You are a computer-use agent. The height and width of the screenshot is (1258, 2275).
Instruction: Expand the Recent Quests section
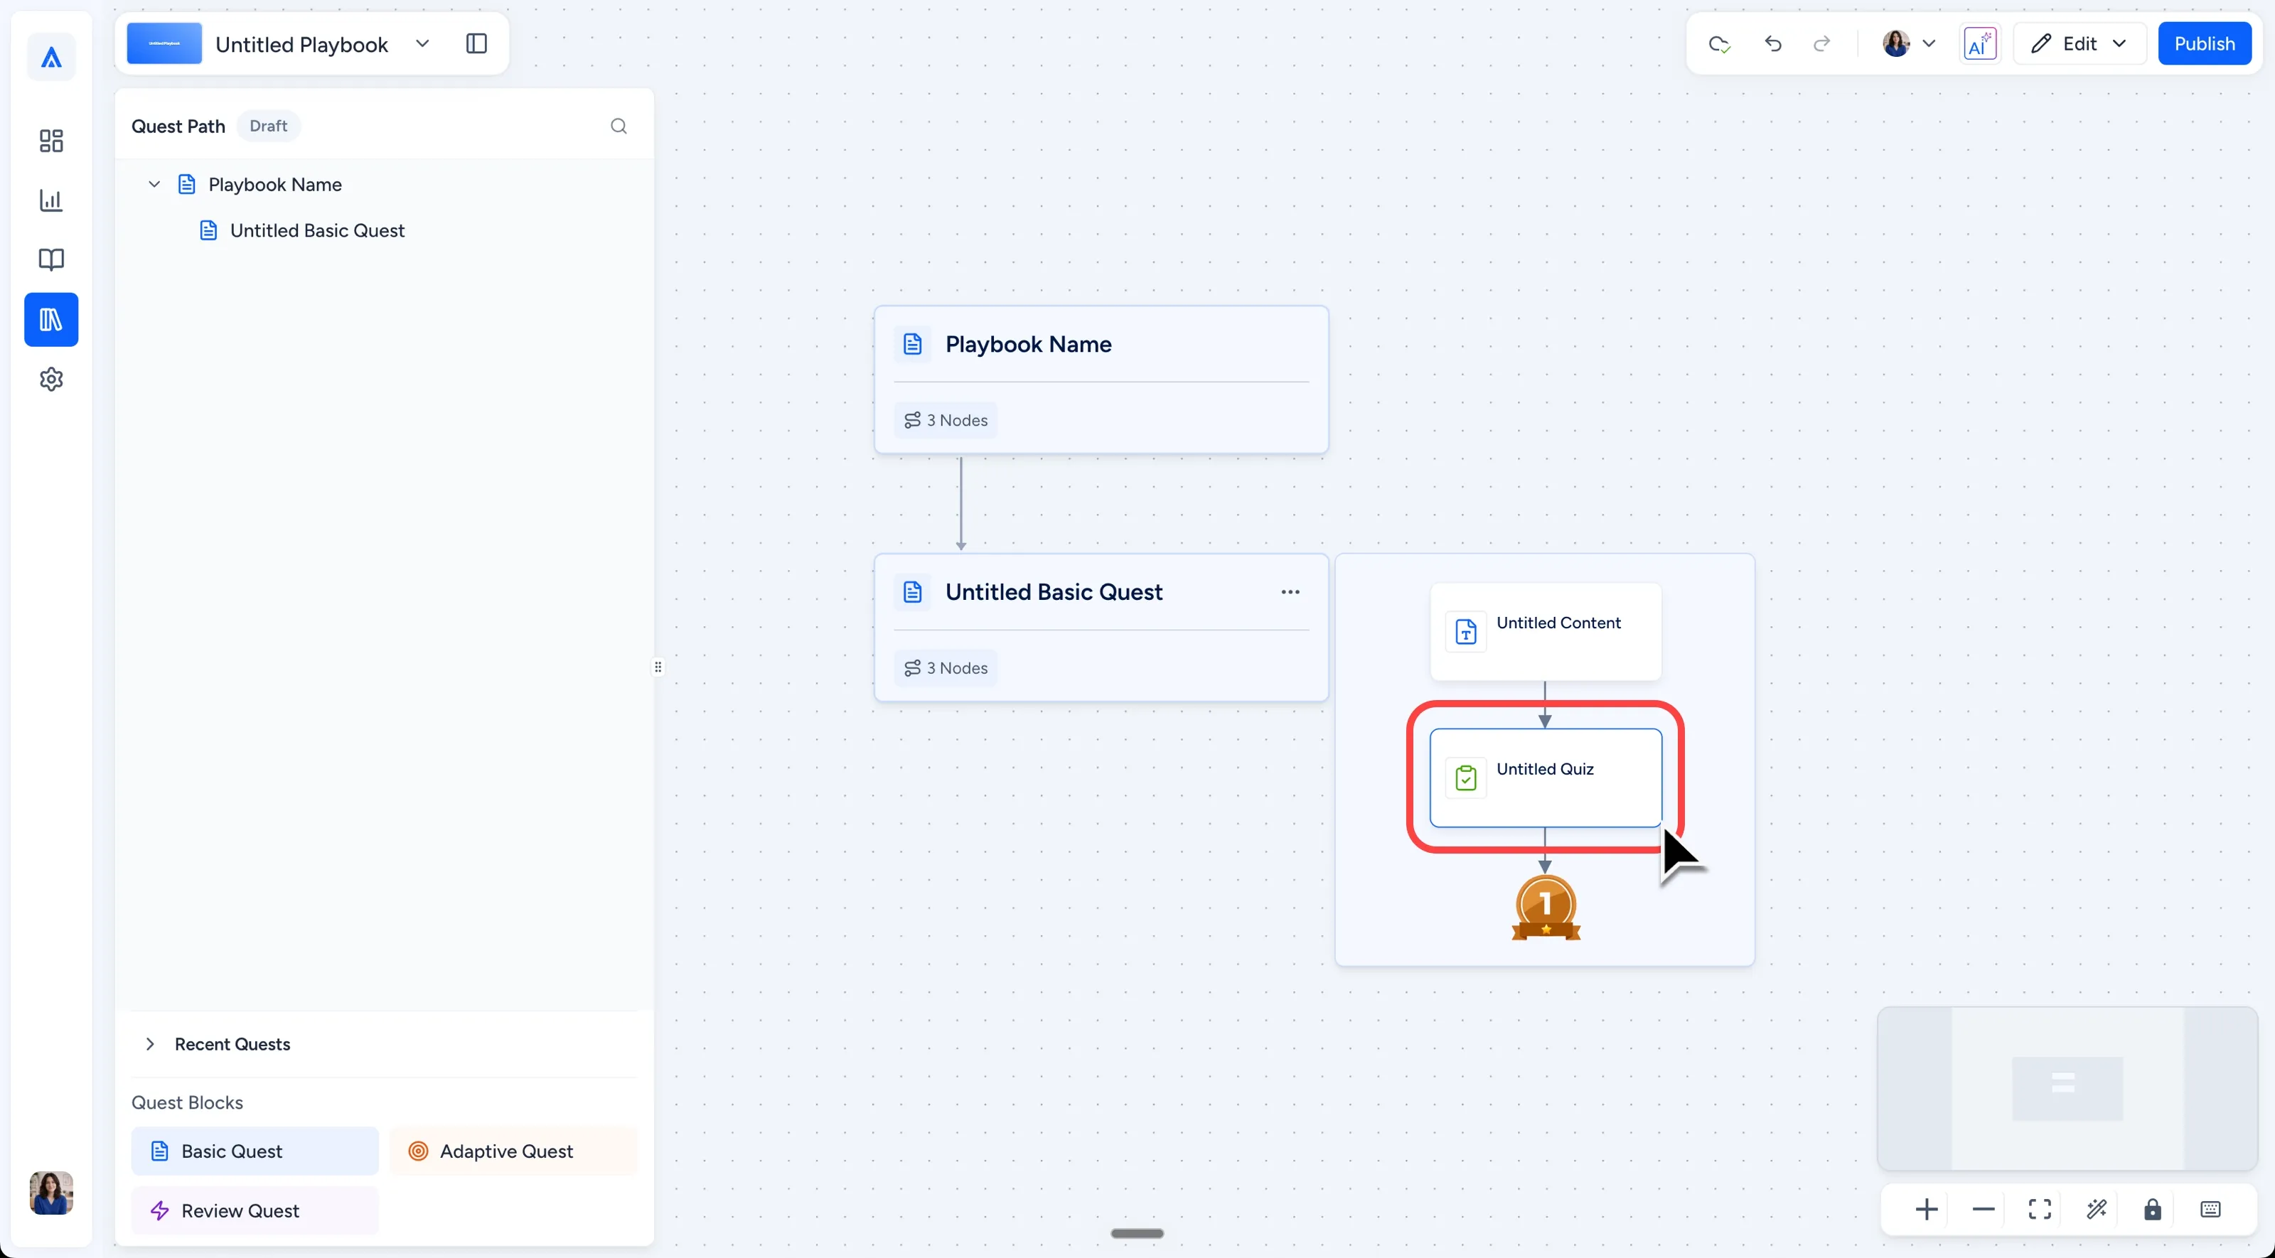pos(150,1043)
